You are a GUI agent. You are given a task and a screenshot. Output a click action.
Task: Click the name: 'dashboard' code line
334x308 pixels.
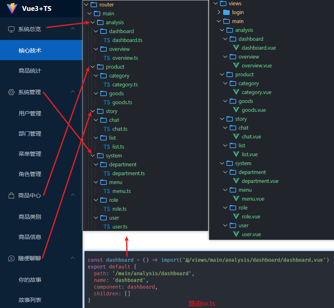pos(121,280)
